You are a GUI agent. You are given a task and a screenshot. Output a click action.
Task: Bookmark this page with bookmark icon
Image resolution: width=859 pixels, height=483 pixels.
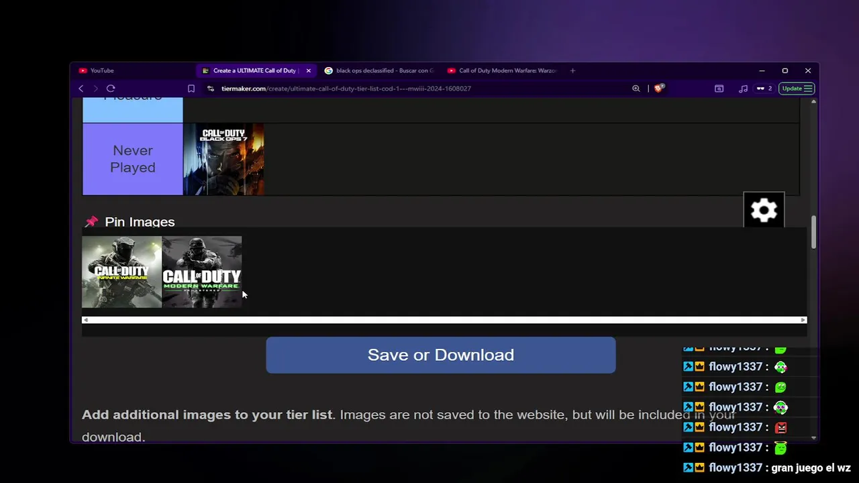point(191,89)
